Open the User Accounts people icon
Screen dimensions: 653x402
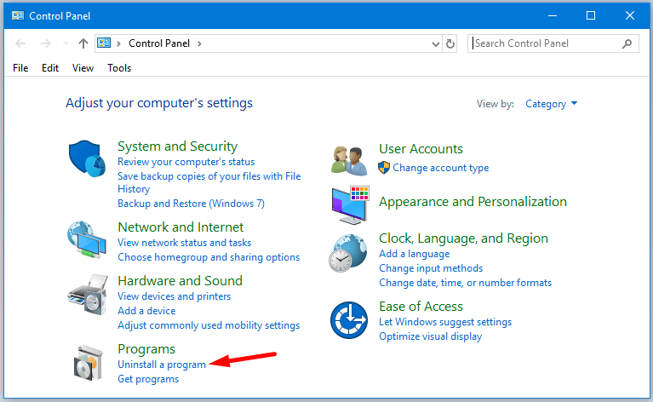point(349,160)
